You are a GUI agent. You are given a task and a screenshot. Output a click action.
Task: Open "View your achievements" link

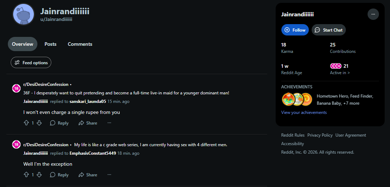pos(304,112)
